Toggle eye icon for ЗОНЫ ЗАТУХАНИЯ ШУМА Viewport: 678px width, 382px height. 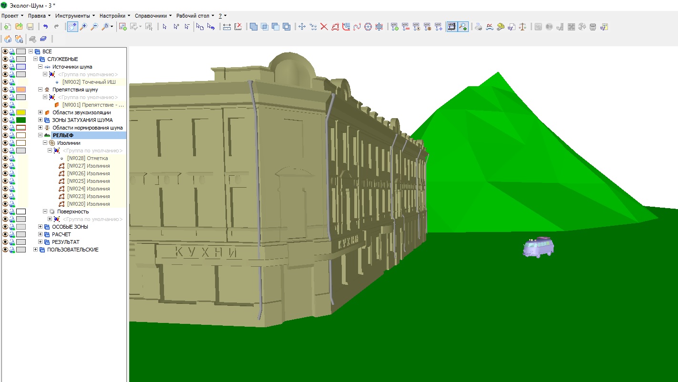(5, 120)
